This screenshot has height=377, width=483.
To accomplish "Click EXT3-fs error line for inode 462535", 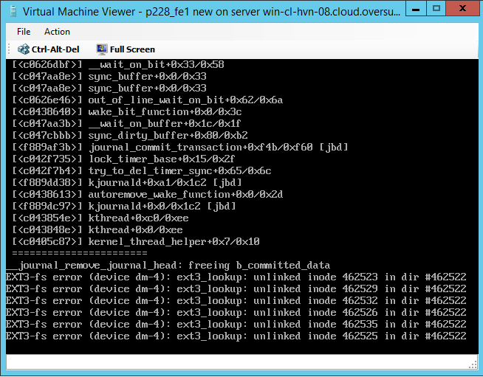I will (x=236, y=324).
